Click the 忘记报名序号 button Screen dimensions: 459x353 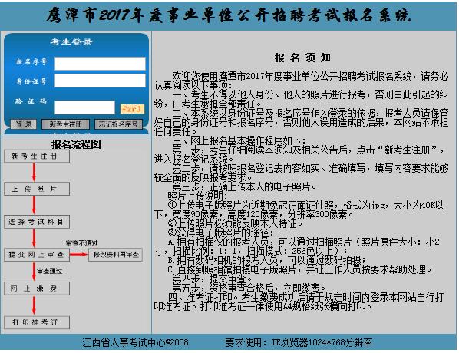[x=118, y=124]
